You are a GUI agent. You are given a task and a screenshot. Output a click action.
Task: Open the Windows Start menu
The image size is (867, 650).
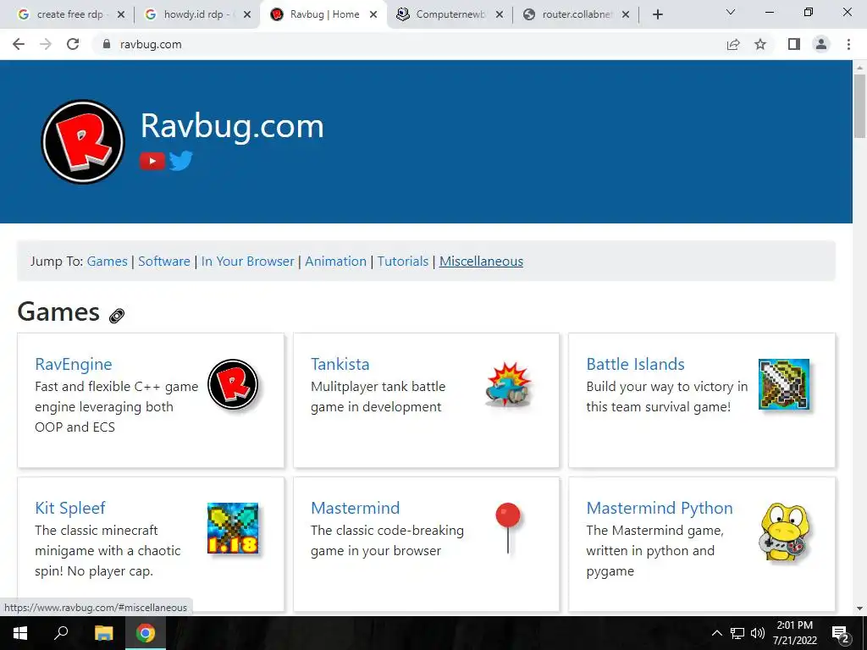tap(19, 633)
